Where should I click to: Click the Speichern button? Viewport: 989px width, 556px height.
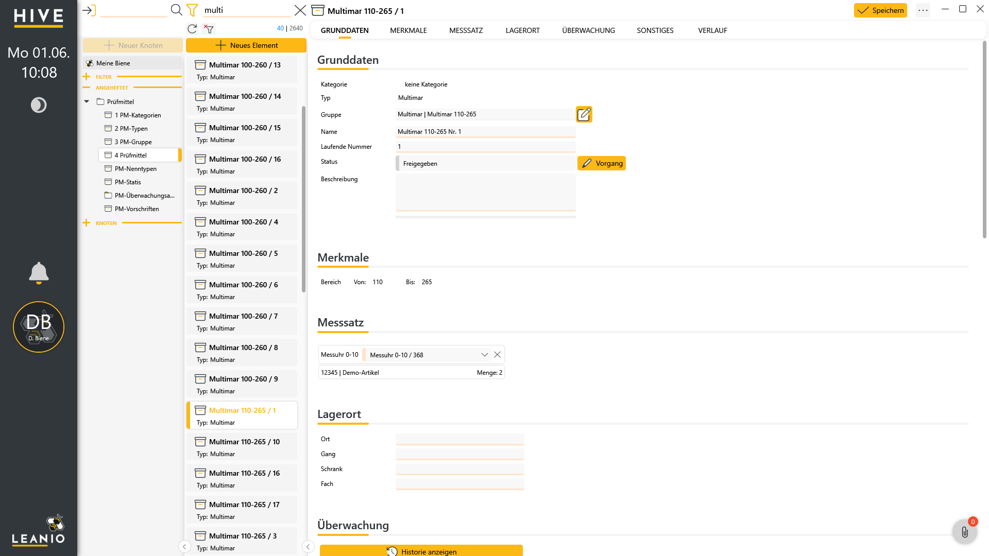coord(880,10)
